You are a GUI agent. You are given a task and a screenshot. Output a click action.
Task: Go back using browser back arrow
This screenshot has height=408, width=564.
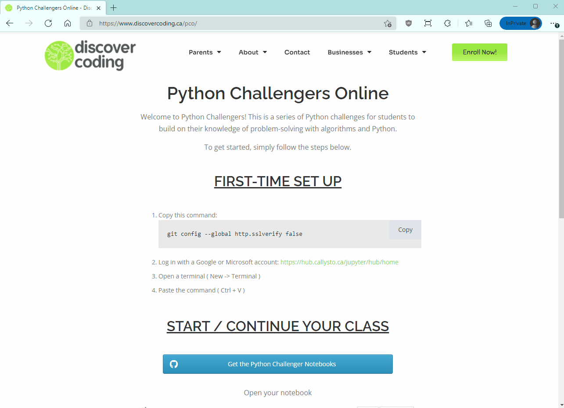[10, 23]
